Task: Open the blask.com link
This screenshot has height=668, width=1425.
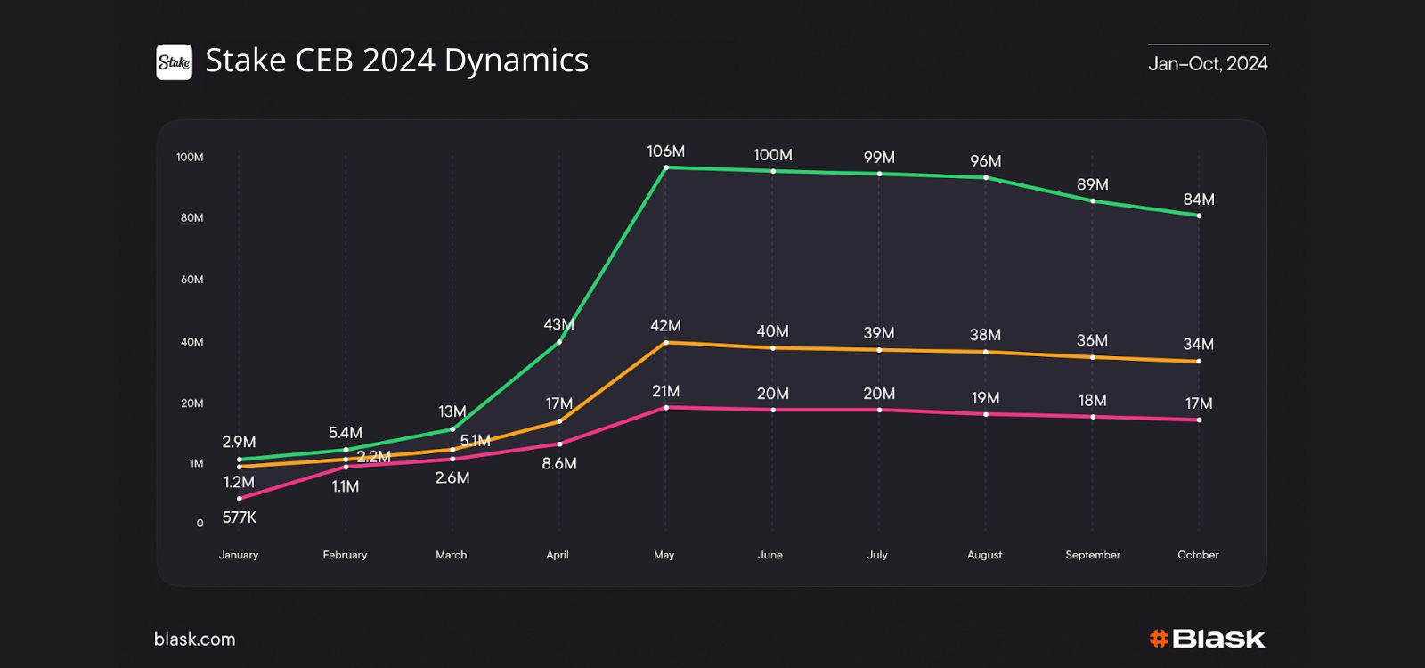Action: 194,639
